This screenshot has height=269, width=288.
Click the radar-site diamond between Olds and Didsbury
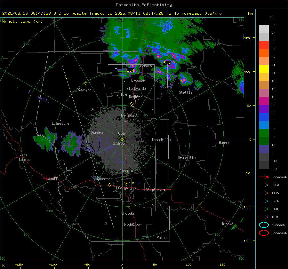point(122,139)
